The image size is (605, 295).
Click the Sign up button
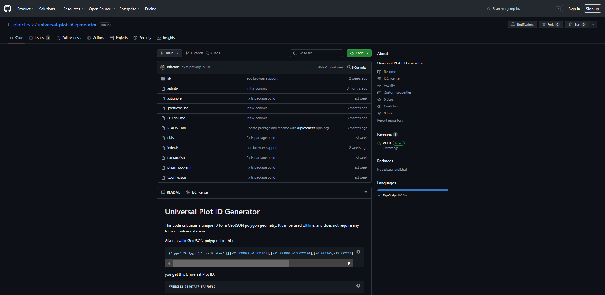(x=592, y=9)
